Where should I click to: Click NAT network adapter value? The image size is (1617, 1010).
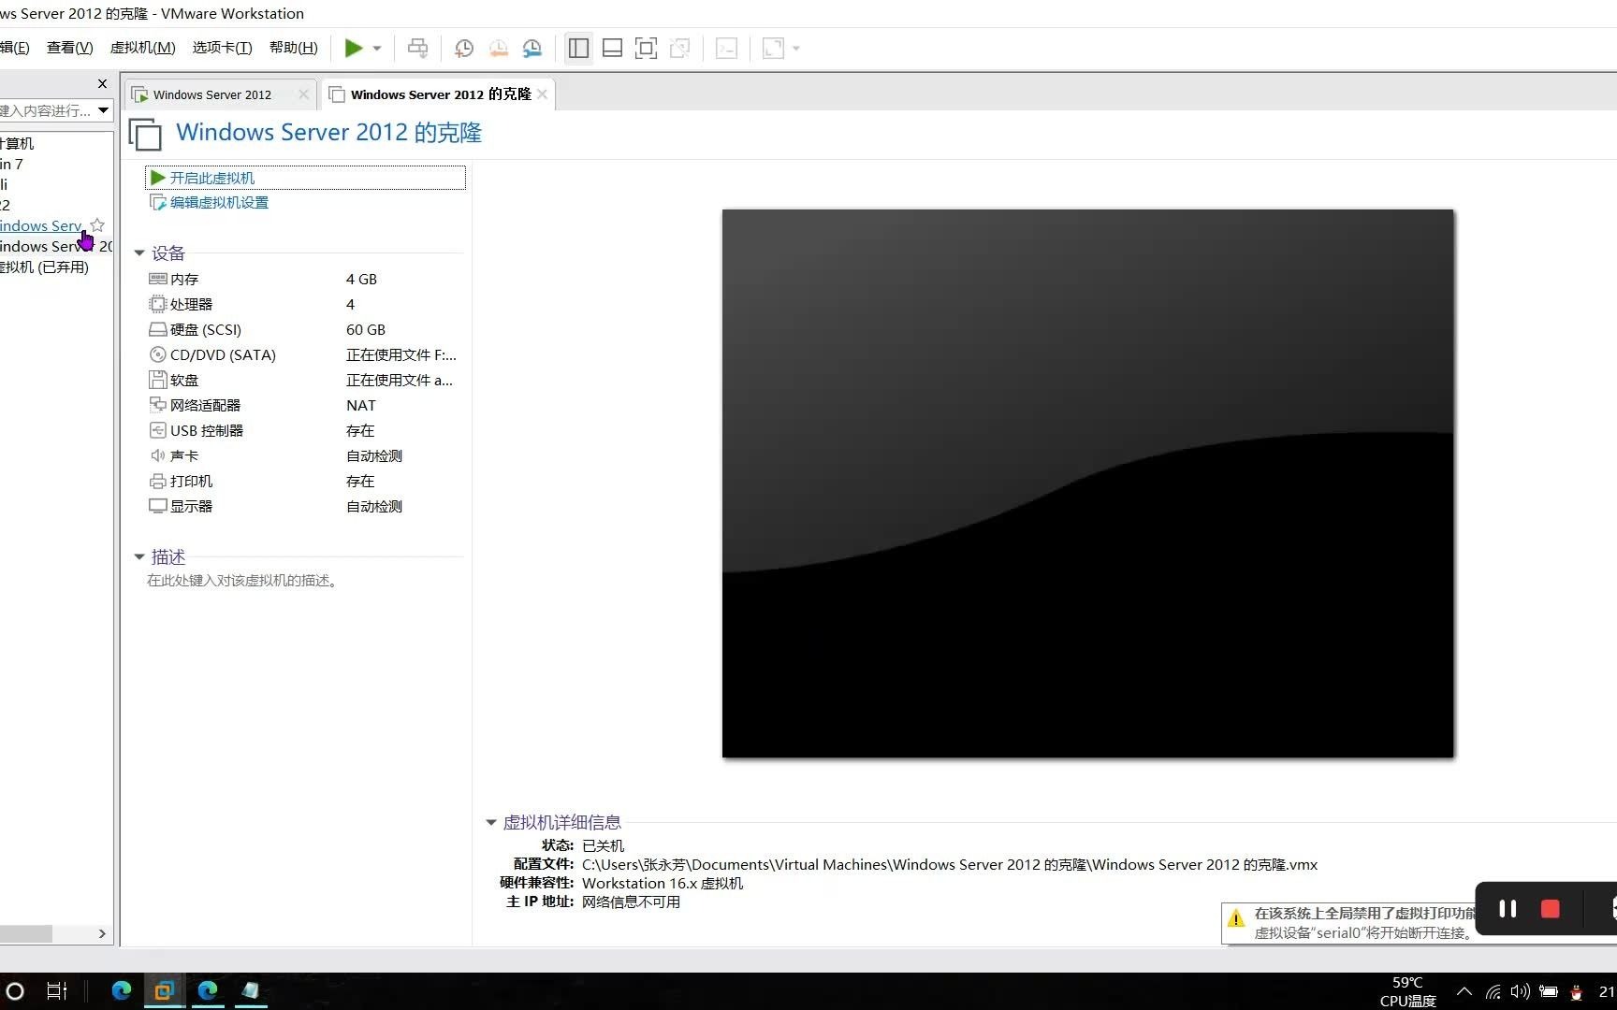(x=361, y=406)
